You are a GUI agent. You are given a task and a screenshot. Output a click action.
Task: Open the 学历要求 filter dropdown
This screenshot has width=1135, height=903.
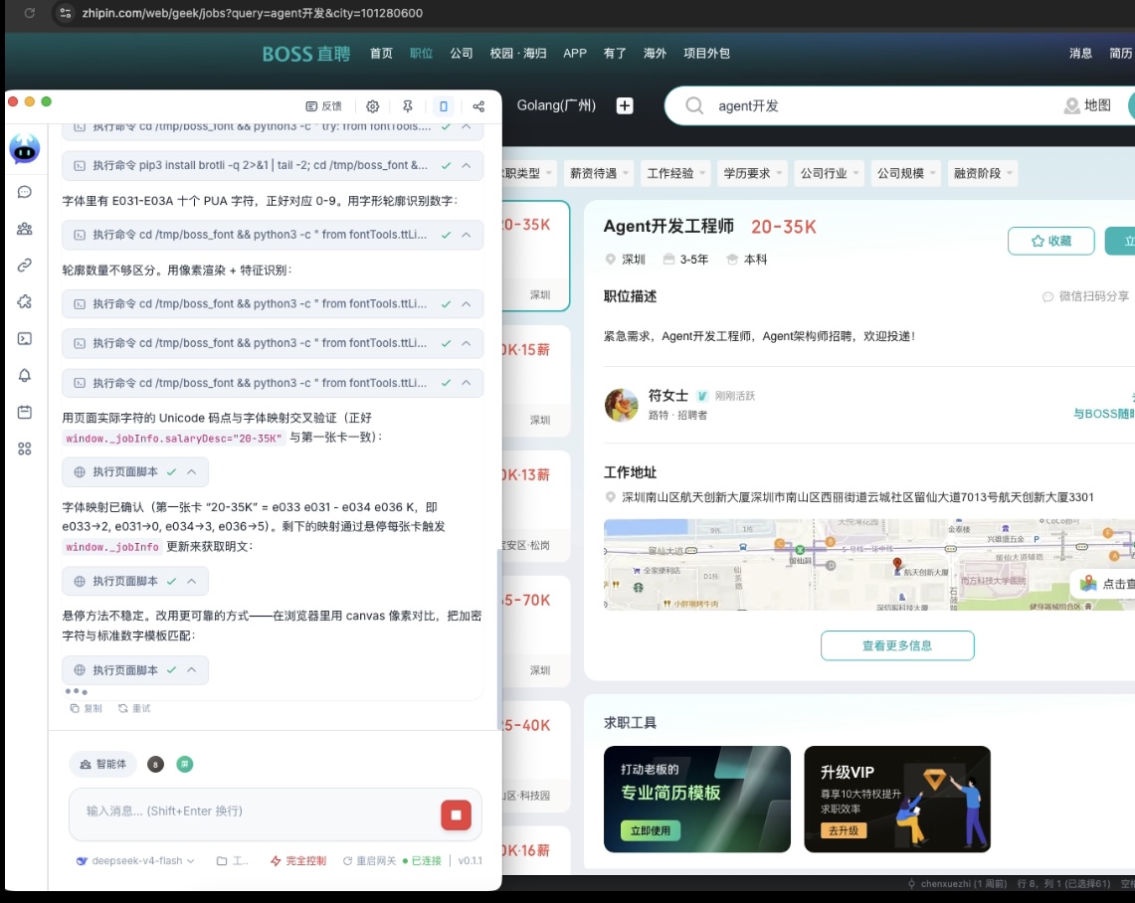pos(752,173)
